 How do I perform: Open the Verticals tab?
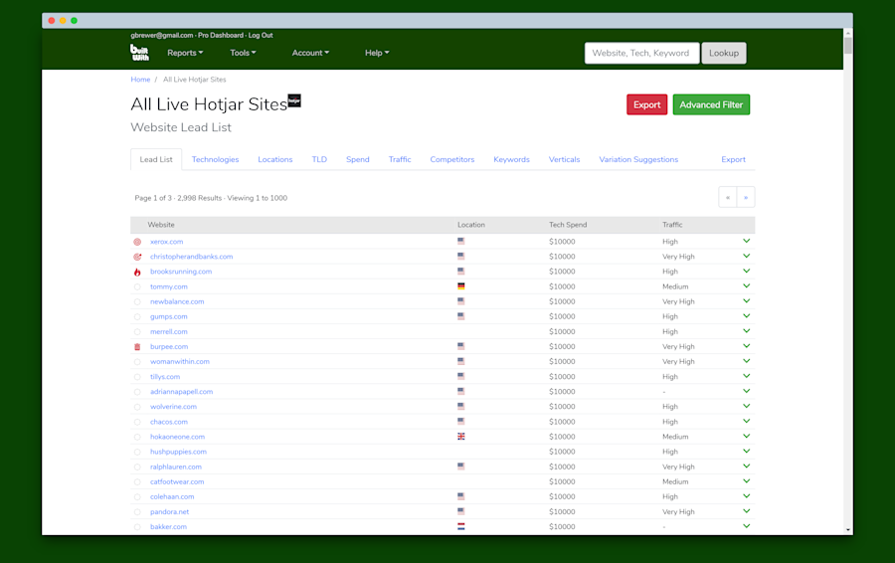pos(564,159)
